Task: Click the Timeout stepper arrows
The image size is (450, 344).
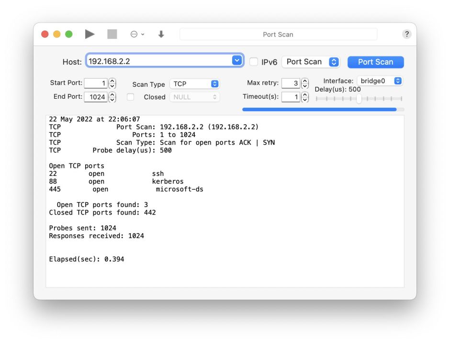Action: pyautogui.click(x=304, y=97)
